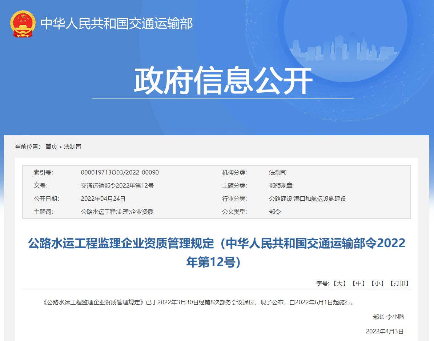Click the 公文类型 value 部令
434x341 pixels.
coord(275,212)
